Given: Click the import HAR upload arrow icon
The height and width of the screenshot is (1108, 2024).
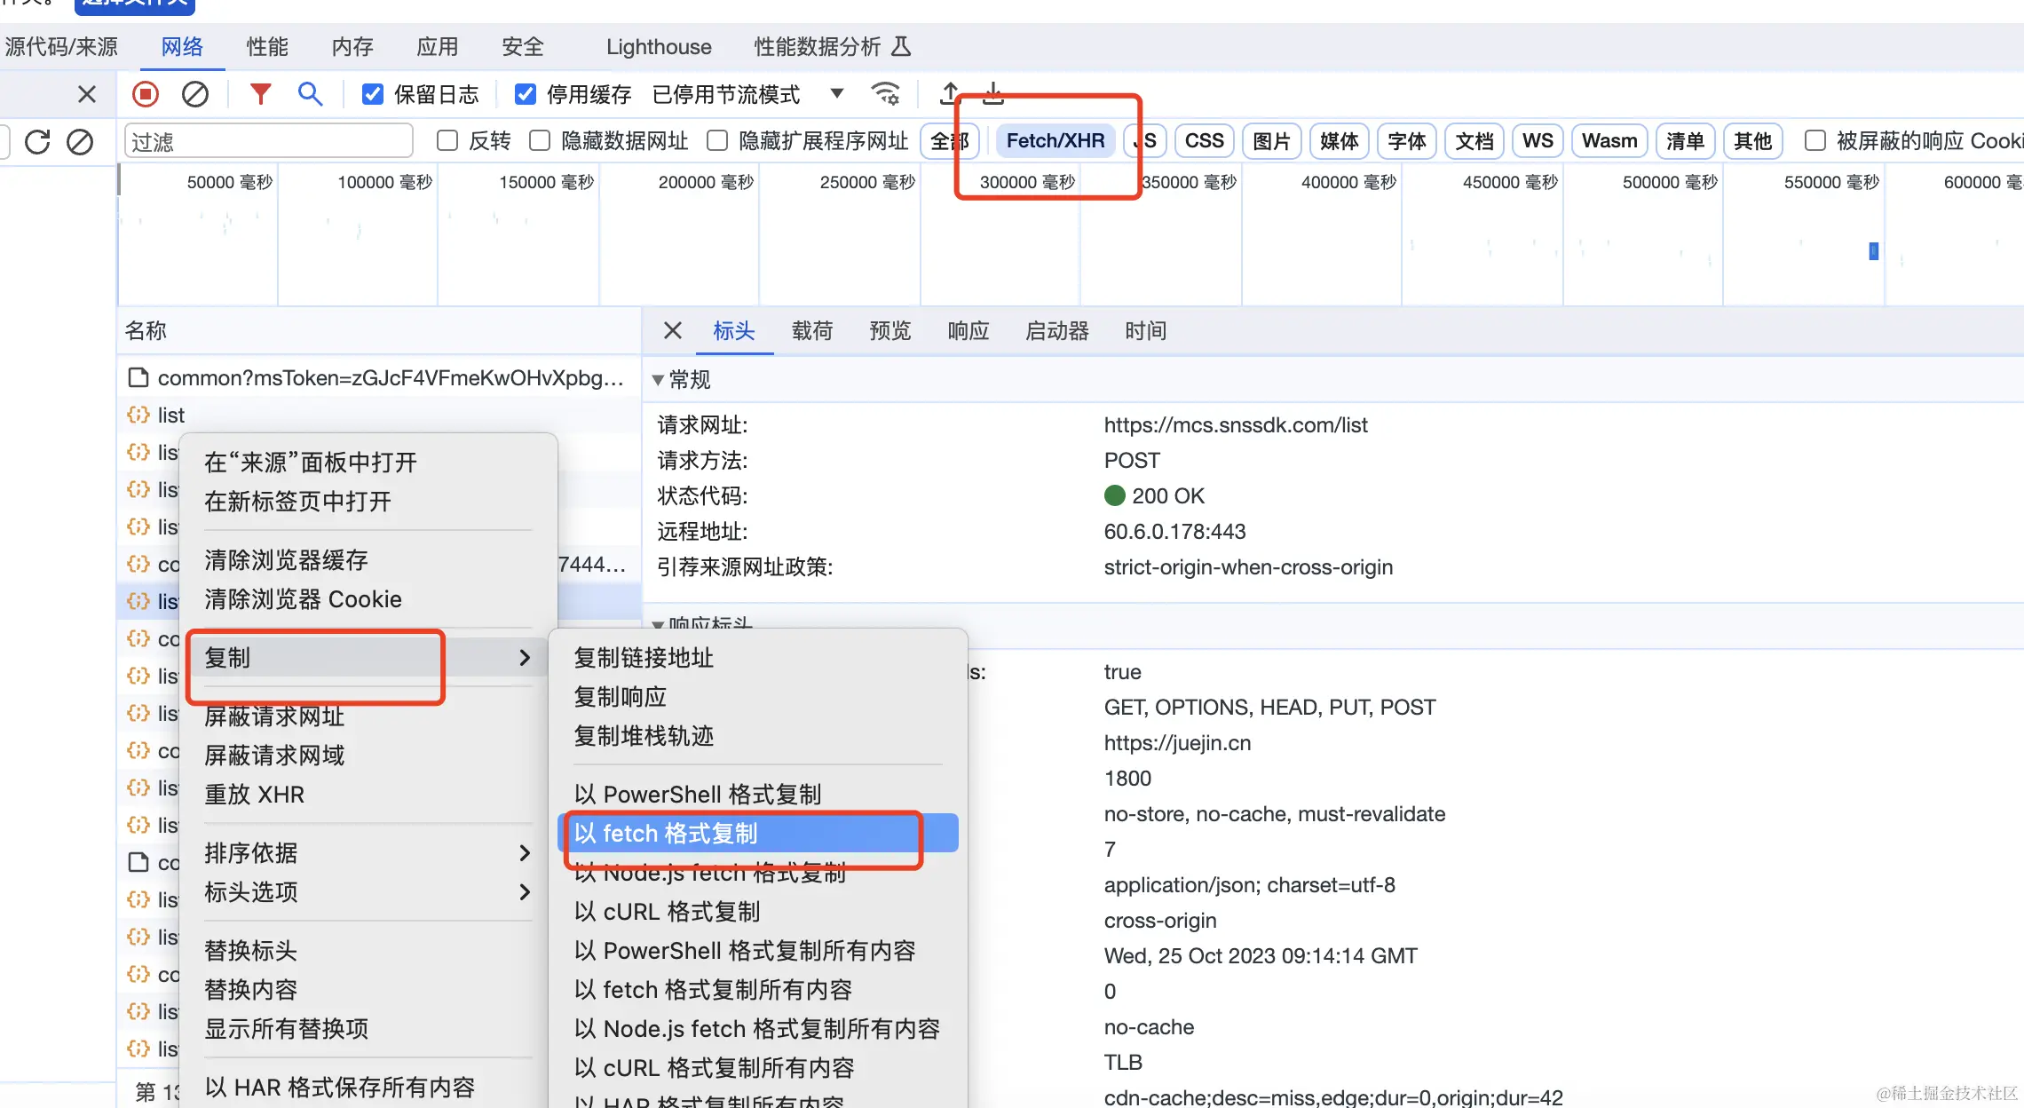Looking at the screenshot, I should 950,93.
